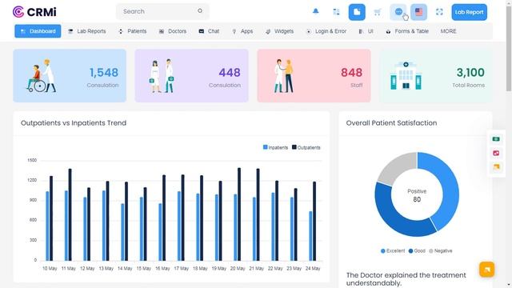Focus the Search input field
The height and width of the screenshot is (288, 512).
162,11
